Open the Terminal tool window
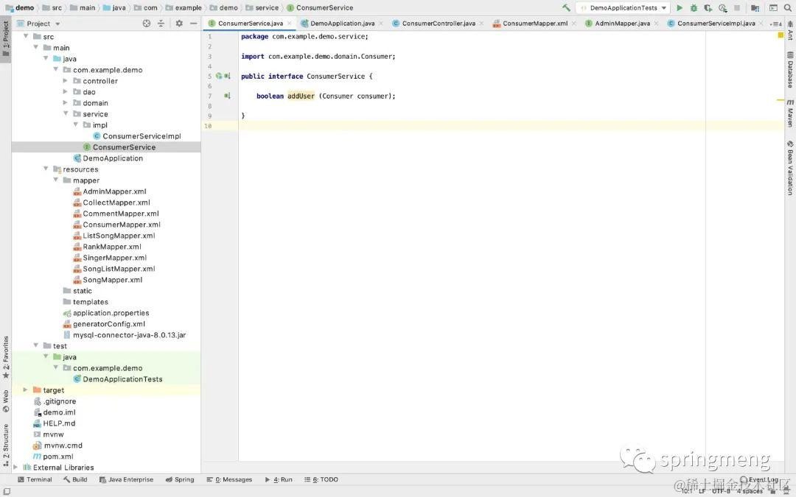Viewport: 796px width, 497px height. [35, 479]
